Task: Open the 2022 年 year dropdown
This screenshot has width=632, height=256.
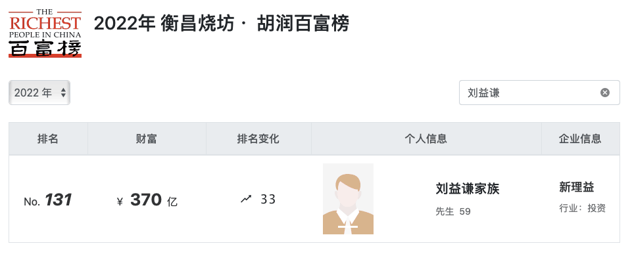Action: coord(39,93)
